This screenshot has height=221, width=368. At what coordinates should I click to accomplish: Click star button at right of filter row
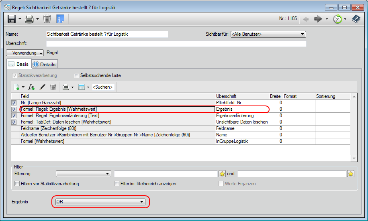click(351, 174)
